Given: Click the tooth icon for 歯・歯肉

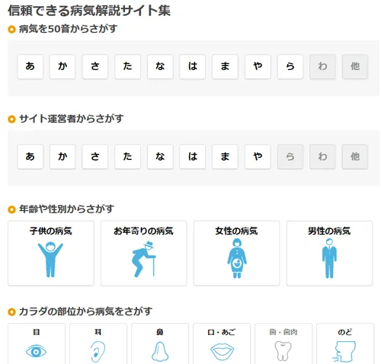Looking at the screenshot, I should pyautogui.click(x=283, y=351).
